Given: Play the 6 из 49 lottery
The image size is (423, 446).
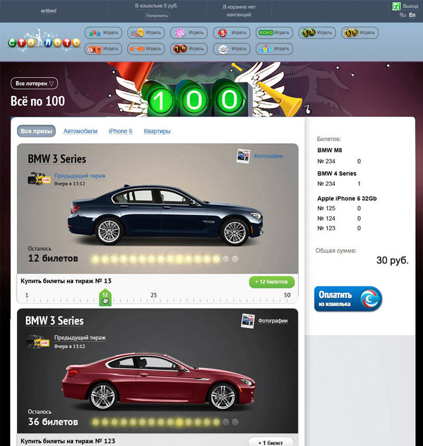Looking at the screenshot, I should point(145,49).
